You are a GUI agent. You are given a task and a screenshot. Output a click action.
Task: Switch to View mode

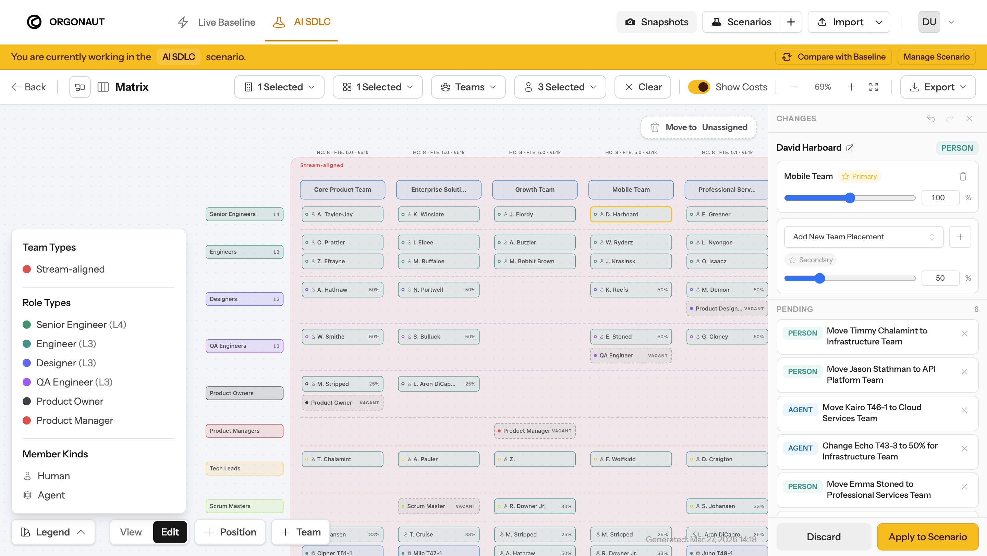[x=131, y=532]
